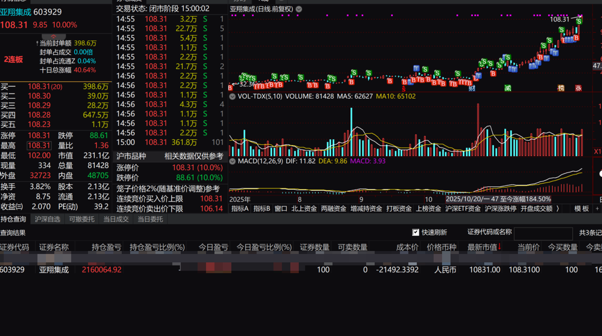
Task: Switch to the 可撤委托 tab
Action: click(x=82, y=219)
